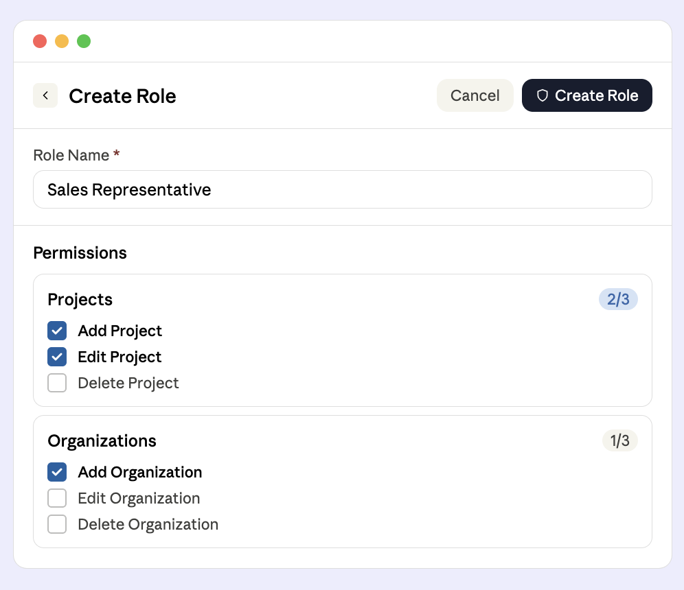Minimize the window with the yellow button
This screenshot has width=684, height=590.
[x=62, y=41]
